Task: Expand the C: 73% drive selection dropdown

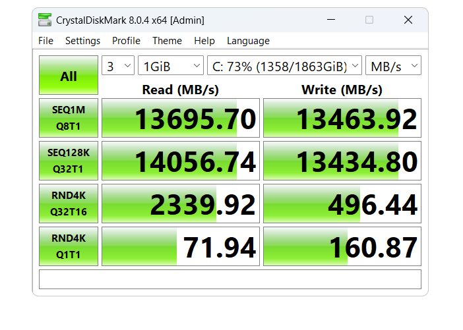Action: tap(285, 65)
